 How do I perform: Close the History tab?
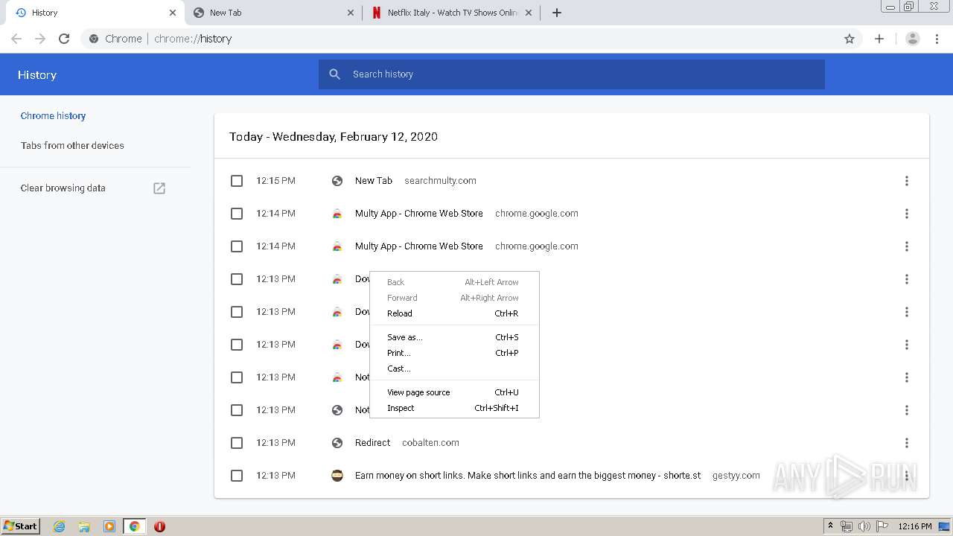click(173, 13)
